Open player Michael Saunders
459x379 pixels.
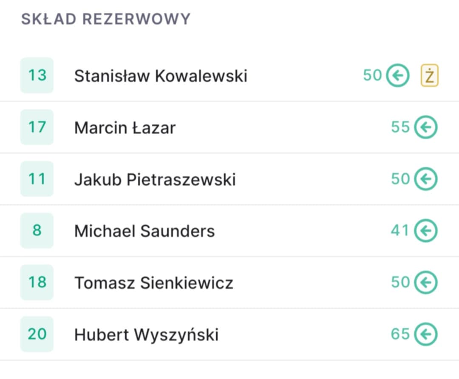pyautogui.click(x=144, y=231)
